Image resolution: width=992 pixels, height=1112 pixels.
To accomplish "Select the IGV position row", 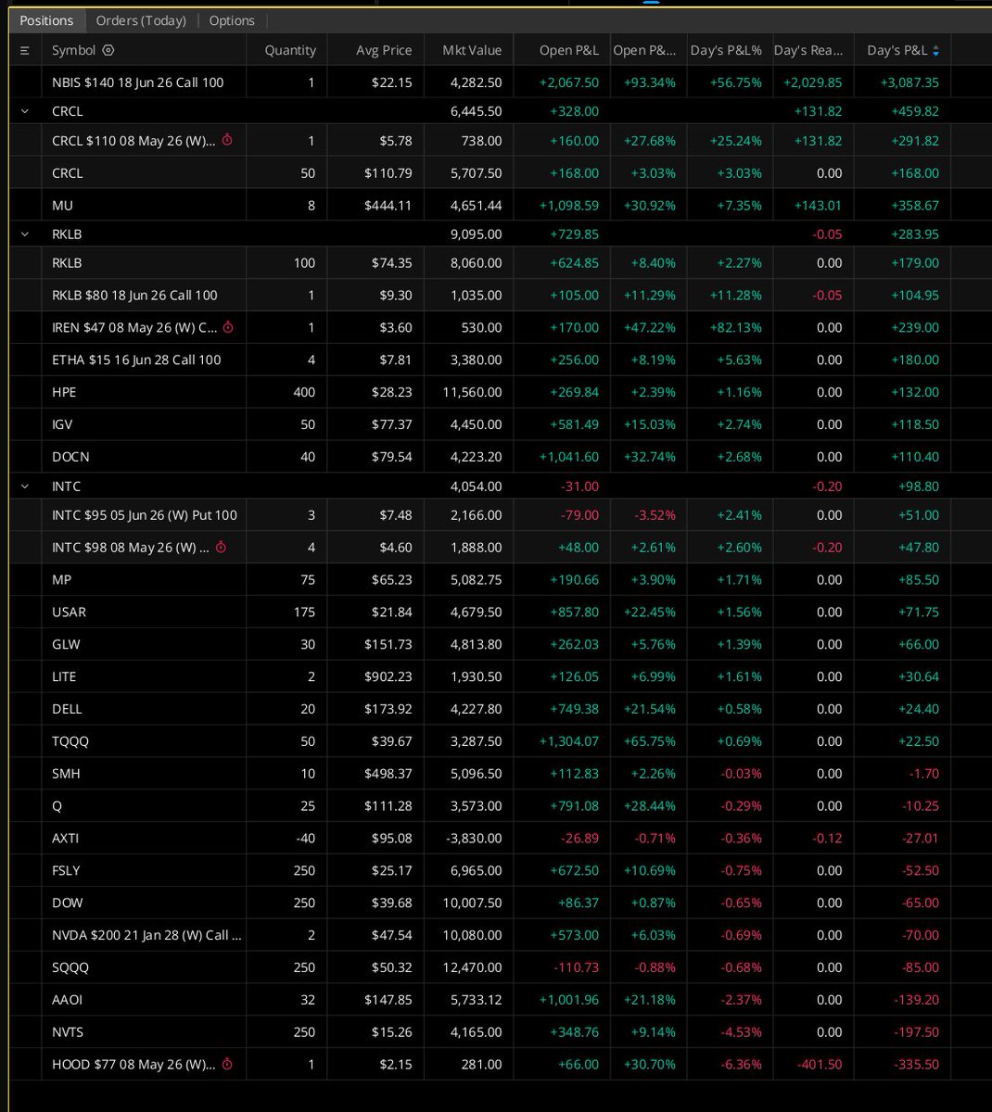I will (501, 424).
